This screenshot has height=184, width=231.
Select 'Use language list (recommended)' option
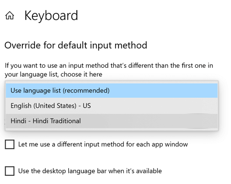pos(112,91)
